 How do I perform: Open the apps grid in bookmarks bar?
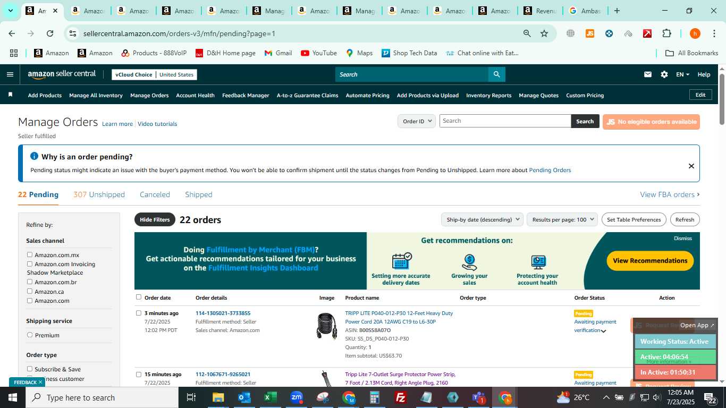coord(14,53)
